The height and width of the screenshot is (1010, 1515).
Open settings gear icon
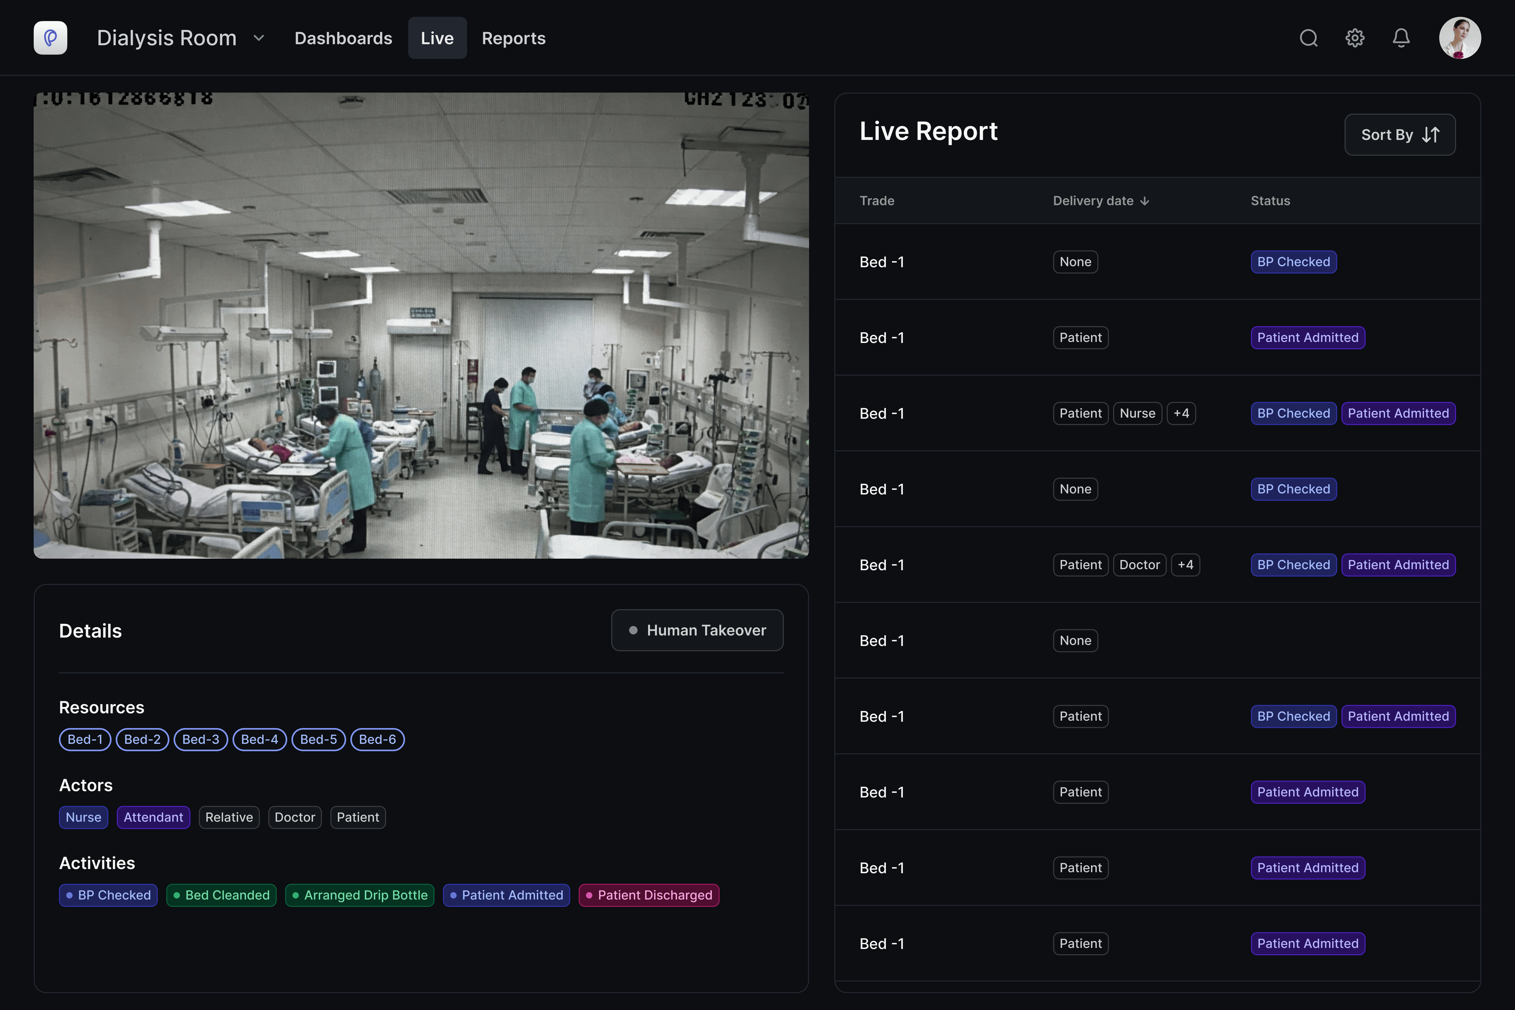pos(1355,38)
